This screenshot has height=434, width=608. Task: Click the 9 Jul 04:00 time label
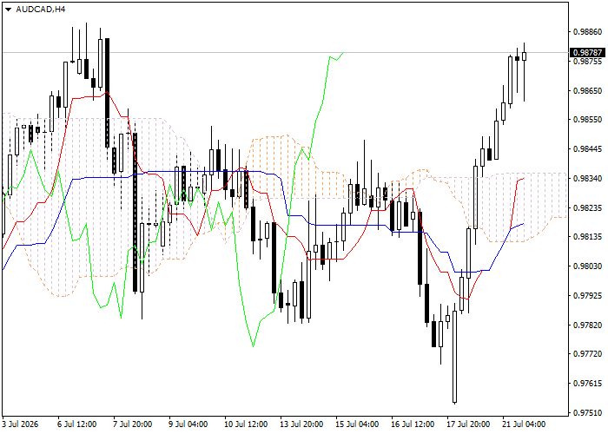pos(188,424)
